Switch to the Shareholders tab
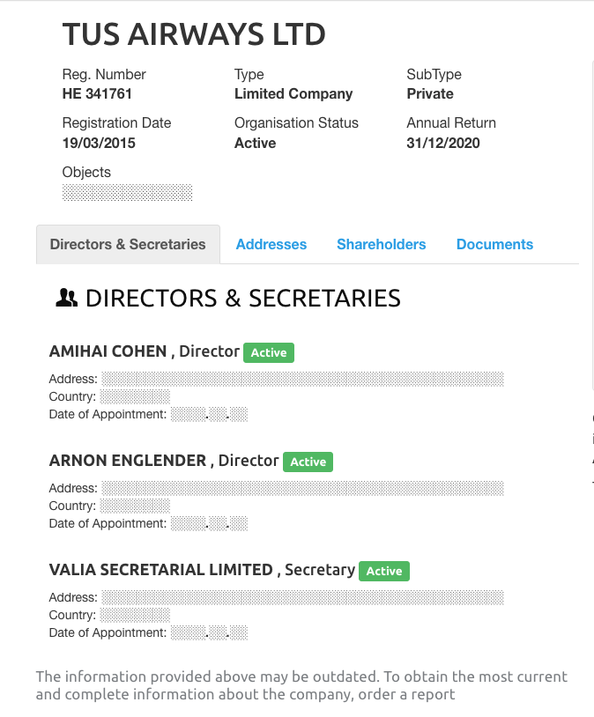This screenshot has width=594, height=717. (x=381, y=245)
